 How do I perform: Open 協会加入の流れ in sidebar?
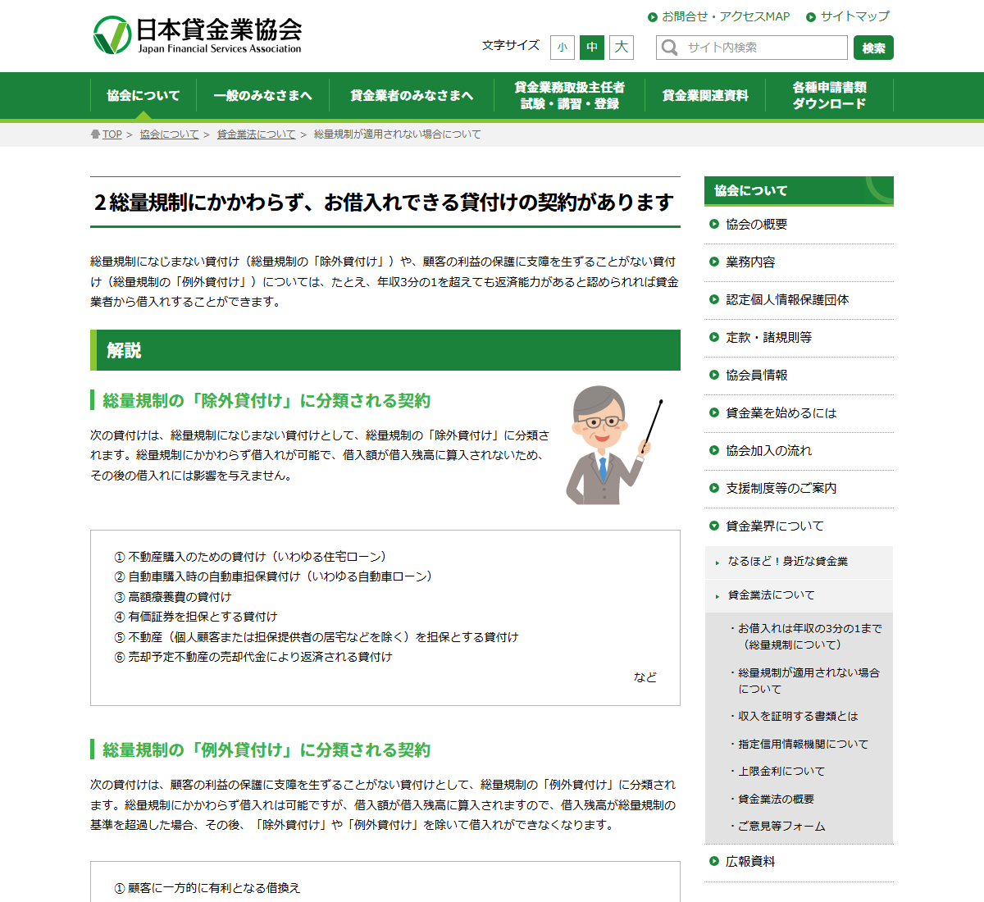799,451
